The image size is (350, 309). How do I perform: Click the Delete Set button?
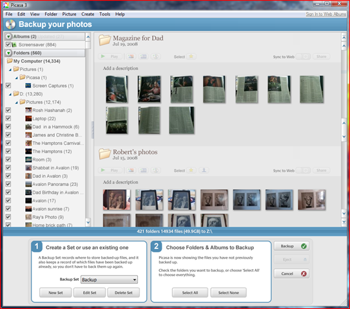click(x=124, y=292)
